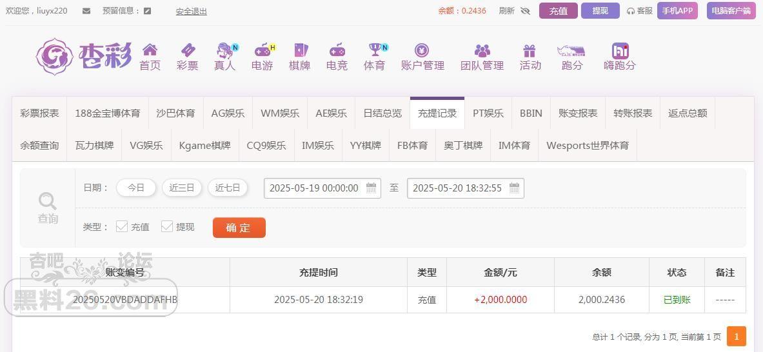Open the mail envelope icon
763x352 pixels.
click(x=86, y=11)
